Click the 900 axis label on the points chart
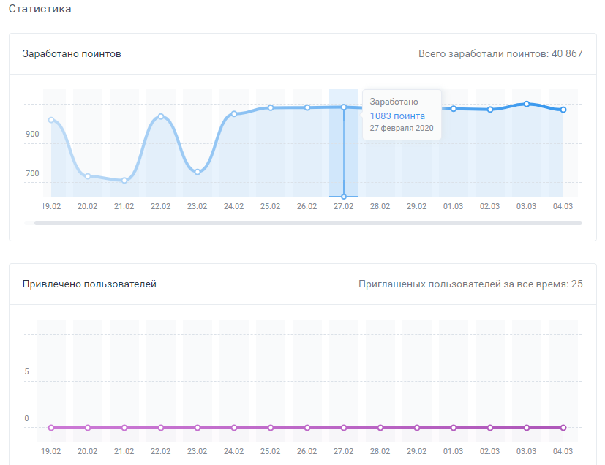The image size is (605, 465). coord(32,135)
